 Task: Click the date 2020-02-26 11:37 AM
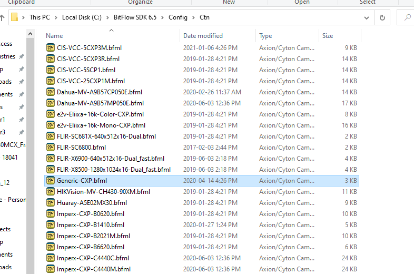(x=212, y=92)
